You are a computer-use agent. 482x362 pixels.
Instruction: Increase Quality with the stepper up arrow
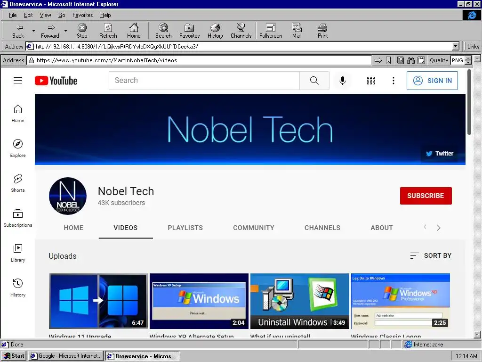point(468,58)
